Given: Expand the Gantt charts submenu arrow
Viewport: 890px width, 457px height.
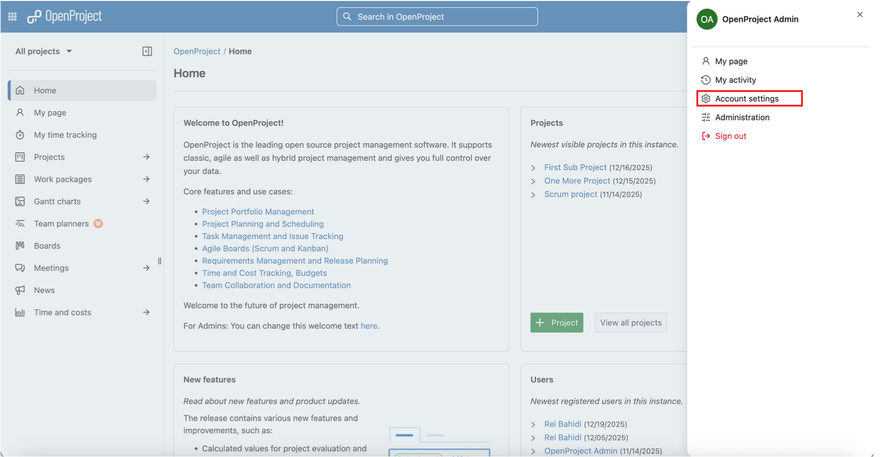Looking at the screenshot, I should (x=146, y=201).
